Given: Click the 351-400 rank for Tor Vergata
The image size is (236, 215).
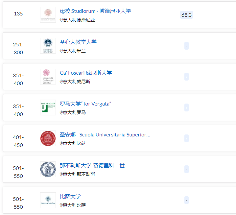Looking at the screenshot, I should point(18,110).
